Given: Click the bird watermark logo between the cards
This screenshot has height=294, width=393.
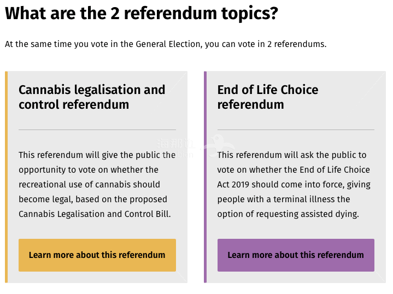Looking at the screenshot, I should tap(218, 144).
